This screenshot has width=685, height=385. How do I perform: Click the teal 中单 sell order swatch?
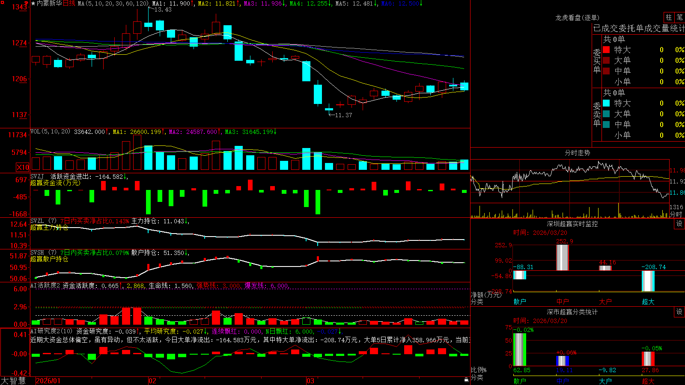click(606, 124)
